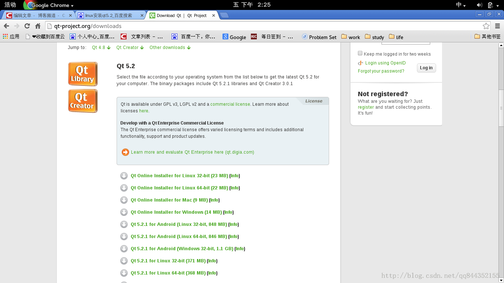Image resolution: width=504 pixels, height=283 pixels.
Task: Open Learn more and evaluate Qt Enterprise link
Action: (193, 152)
